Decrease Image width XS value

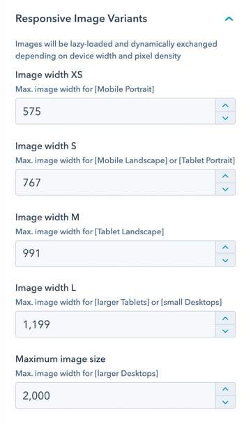point(225,118)
